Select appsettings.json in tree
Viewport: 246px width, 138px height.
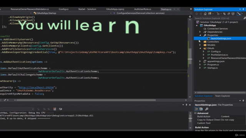216,61
